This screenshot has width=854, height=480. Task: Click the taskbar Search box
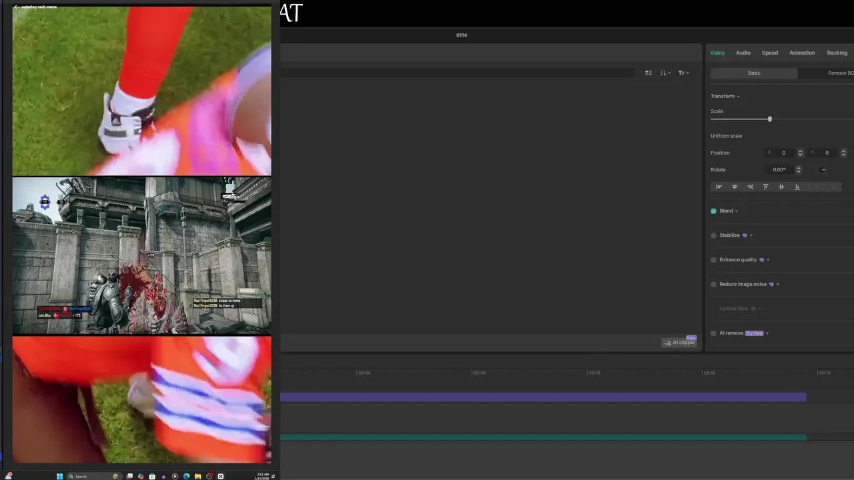pos(94,476)
